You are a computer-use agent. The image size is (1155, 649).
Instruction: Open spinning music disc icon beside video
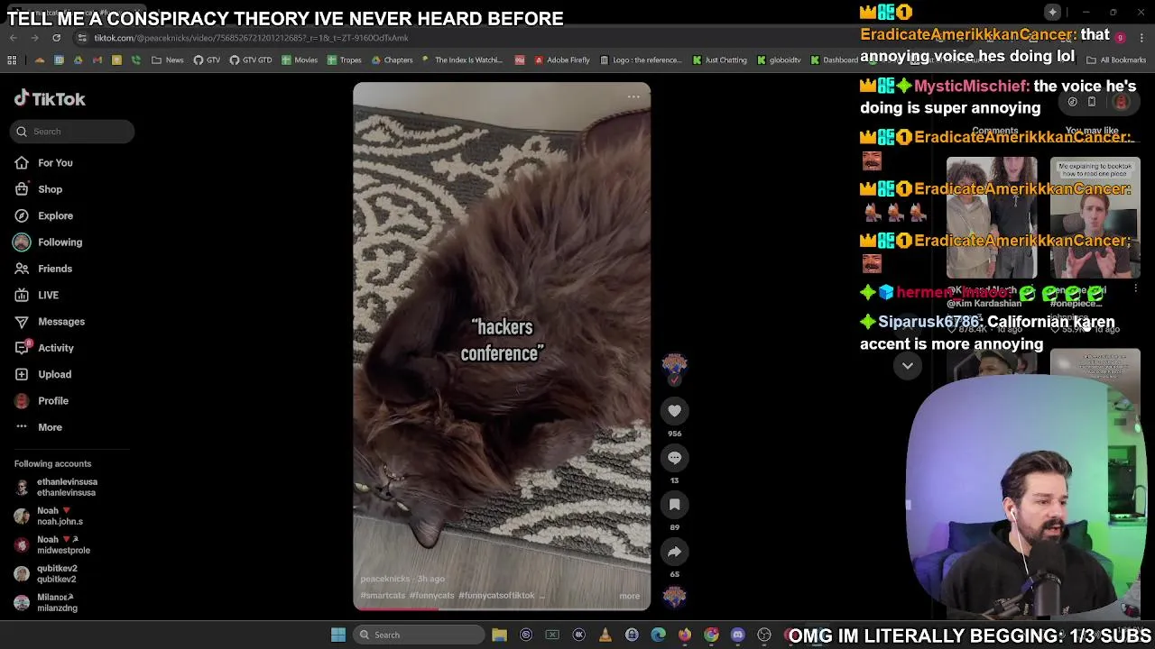point(674,597)
